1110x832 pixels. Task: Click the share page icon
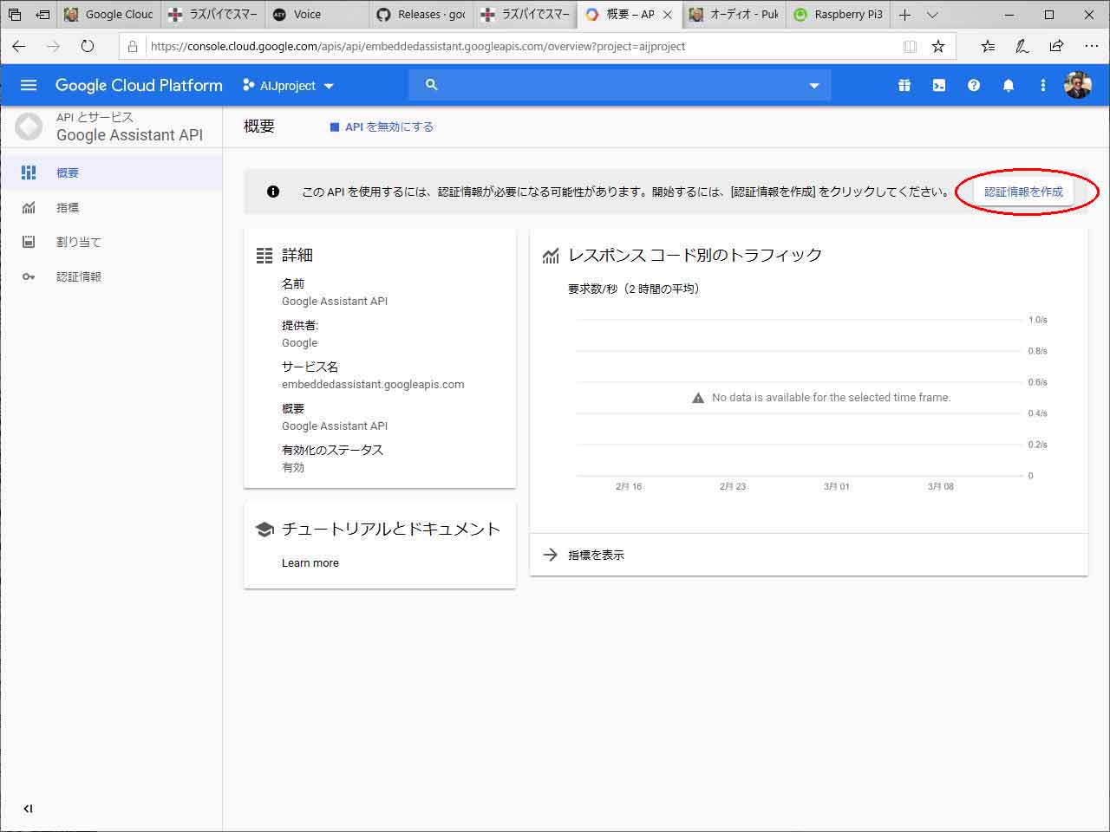[x=1056, y=46]
